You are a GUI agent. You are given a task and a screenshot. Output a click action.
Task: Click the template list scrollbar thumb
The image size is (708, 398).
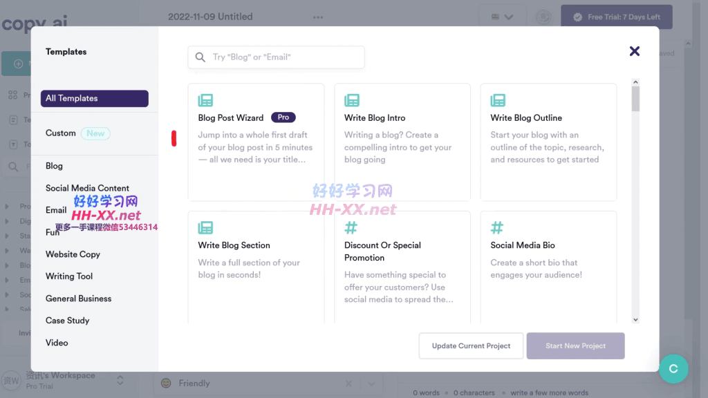click(635, 99)
